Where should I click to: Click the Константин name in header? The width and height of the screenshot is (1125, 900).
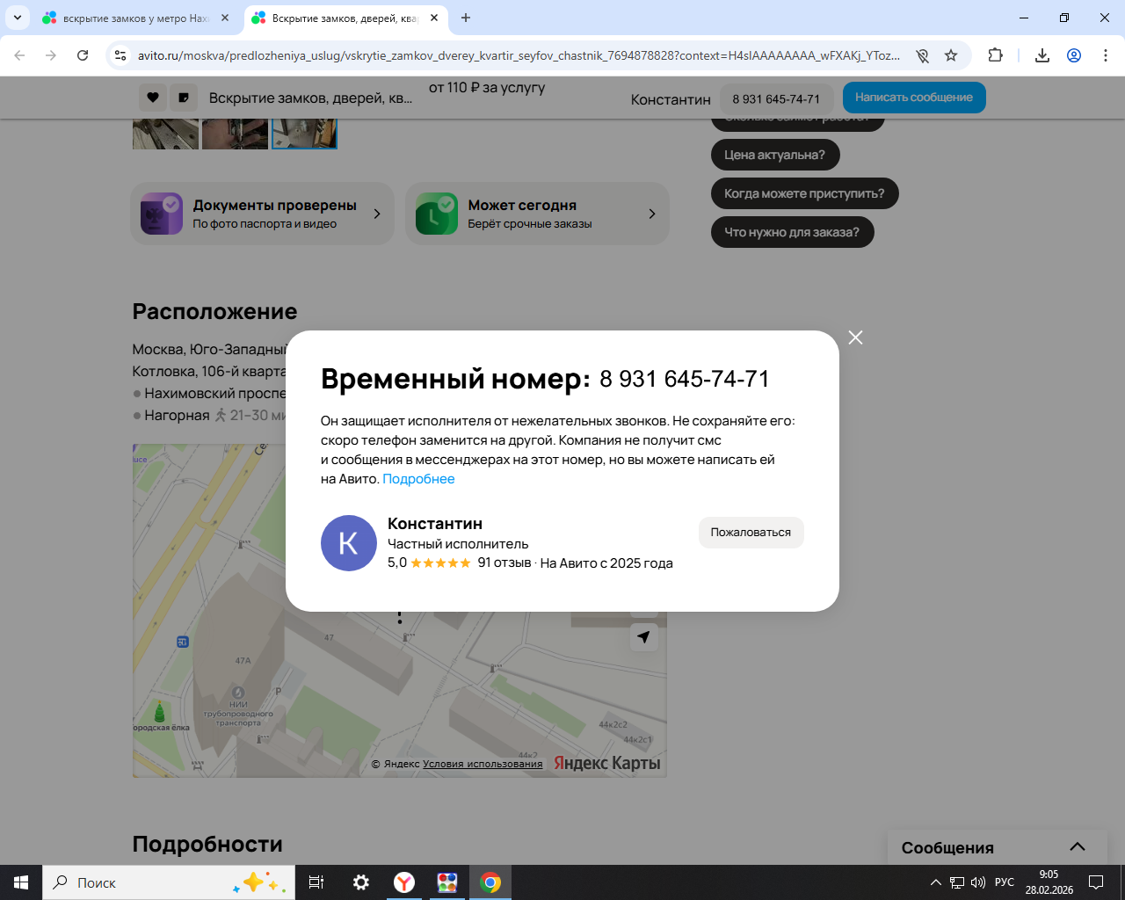(671, 99)
